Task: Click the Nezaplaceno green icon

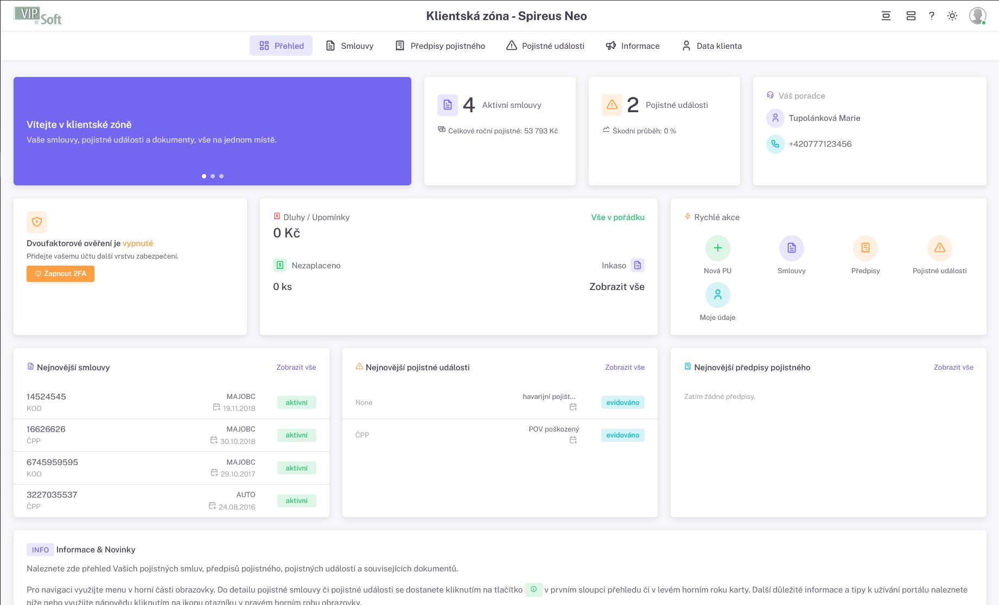Action: tap(280, 266)
